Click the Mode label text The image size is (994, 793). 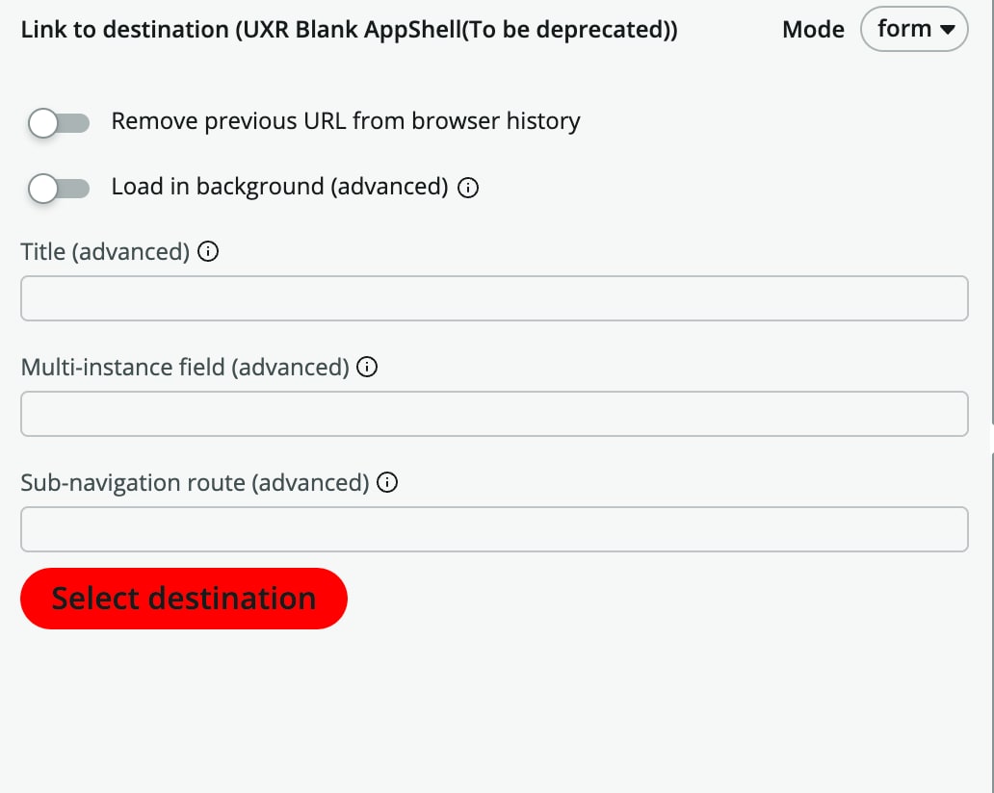[x=812, y=29]
